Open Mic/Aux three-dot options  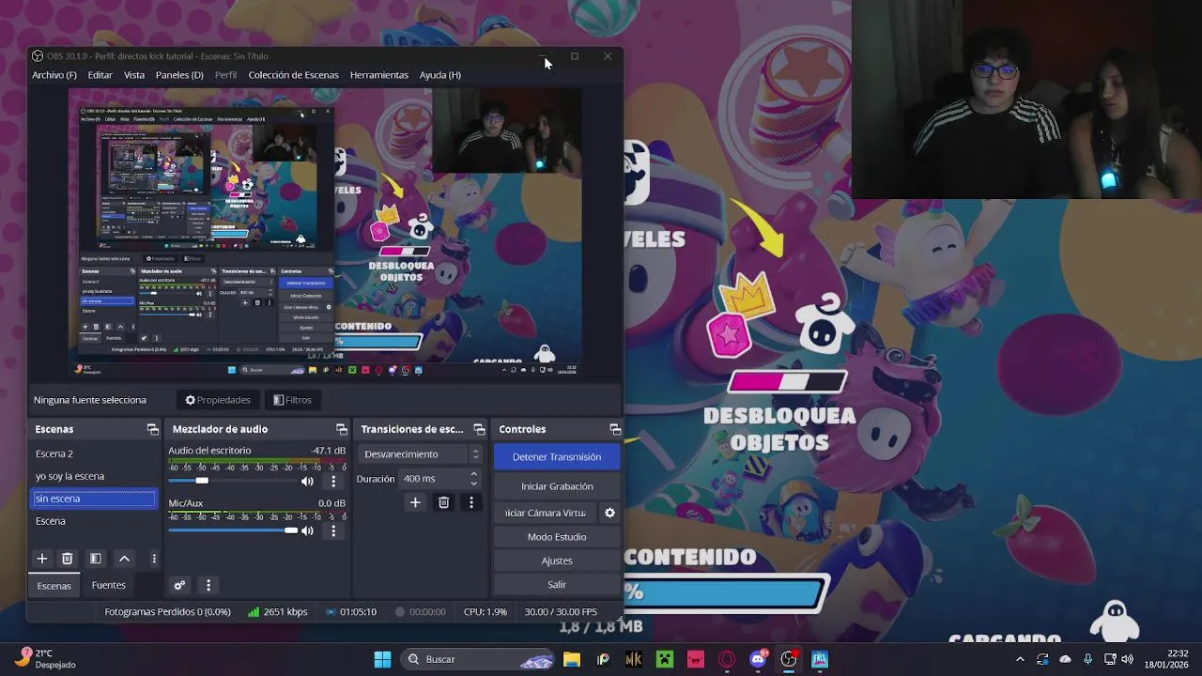(x=333, y=531)
